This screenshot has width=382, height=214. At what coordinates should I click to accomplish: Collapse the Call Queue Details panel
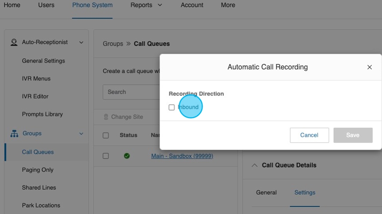coord(255,165)
